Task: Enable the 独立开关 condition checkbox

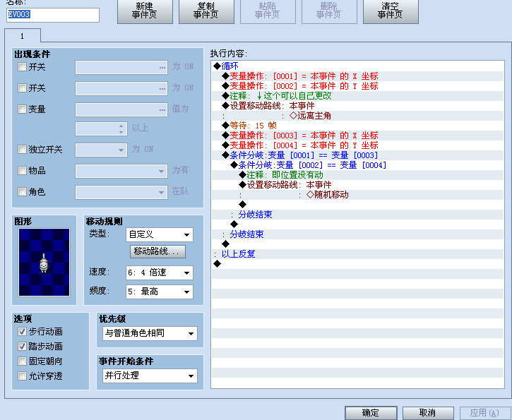Action: (x=22, y=150)
